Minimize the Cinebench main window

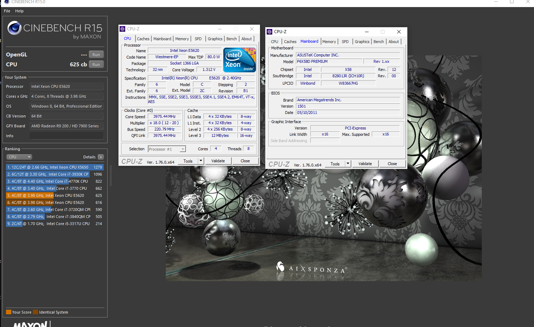(x=496, y=2)
